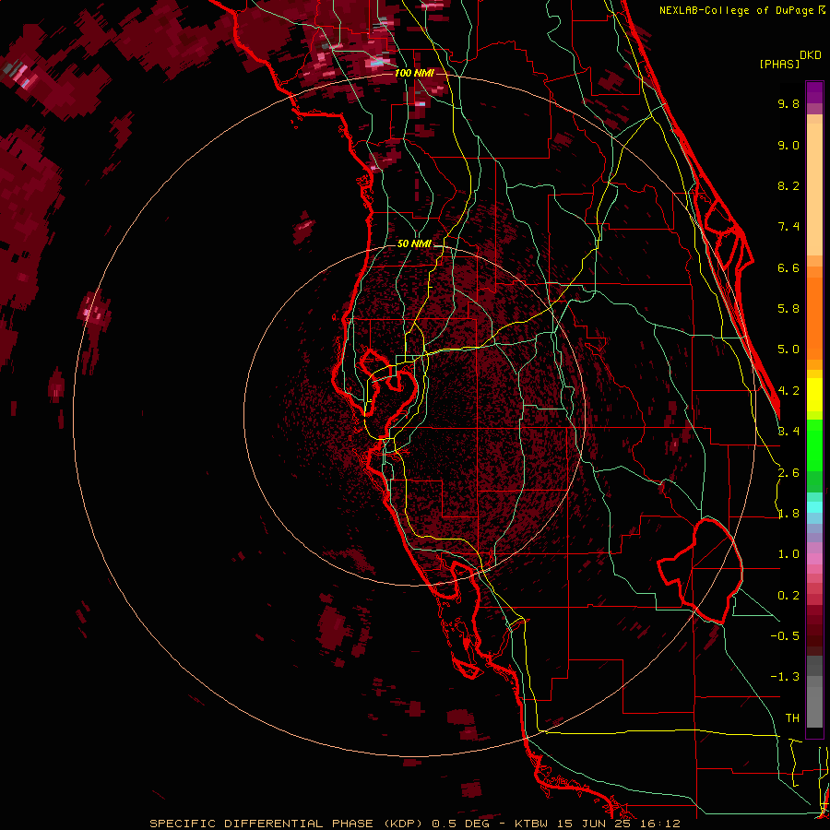Click the 9.8 value on color scale
Image resolution: width=830 pixels, height=830 pixels.
[788, 103]
